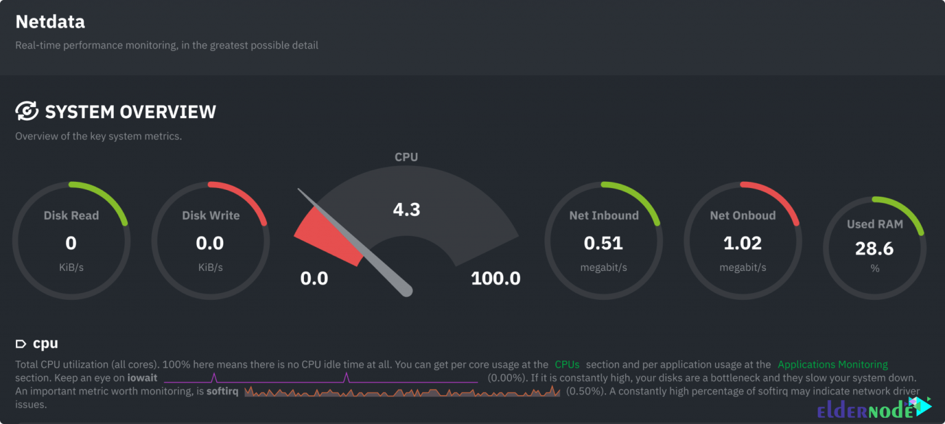This screenshot has height=424, width=945.
Task: Click the bold softirq word
Action: [x=223, y=391]
